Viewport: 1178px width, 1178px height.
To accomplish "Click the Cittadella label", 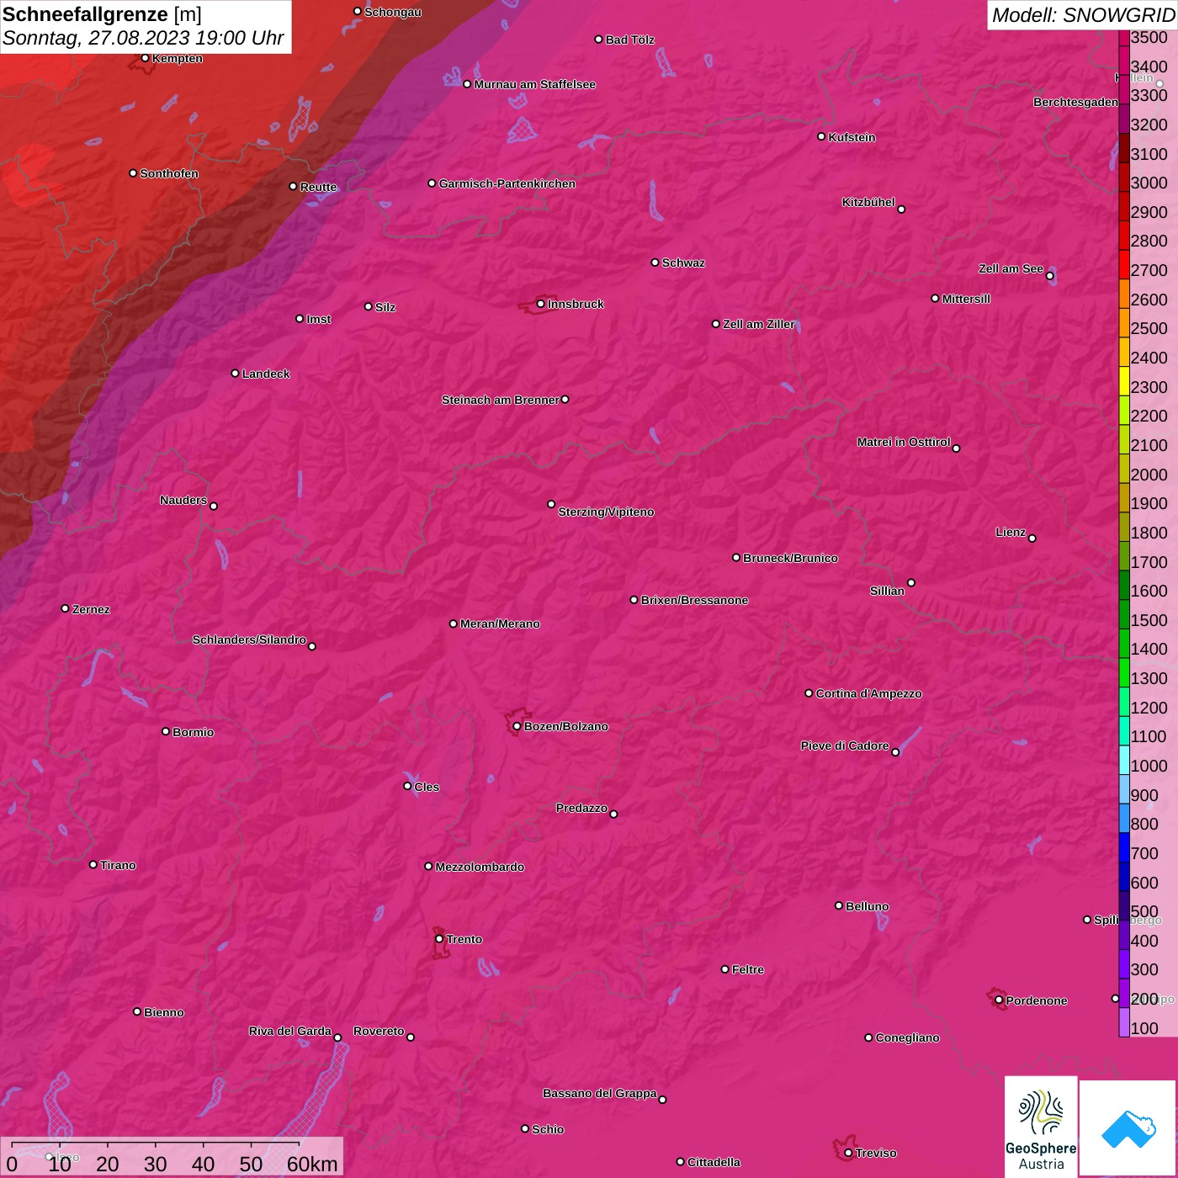I will tap(714, 1162).
